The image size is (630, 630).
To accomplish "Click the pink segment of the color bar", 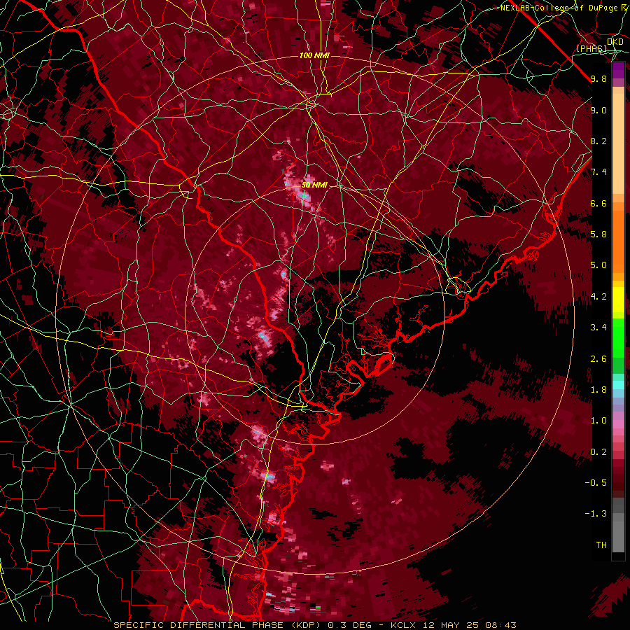I will [618, 424].
